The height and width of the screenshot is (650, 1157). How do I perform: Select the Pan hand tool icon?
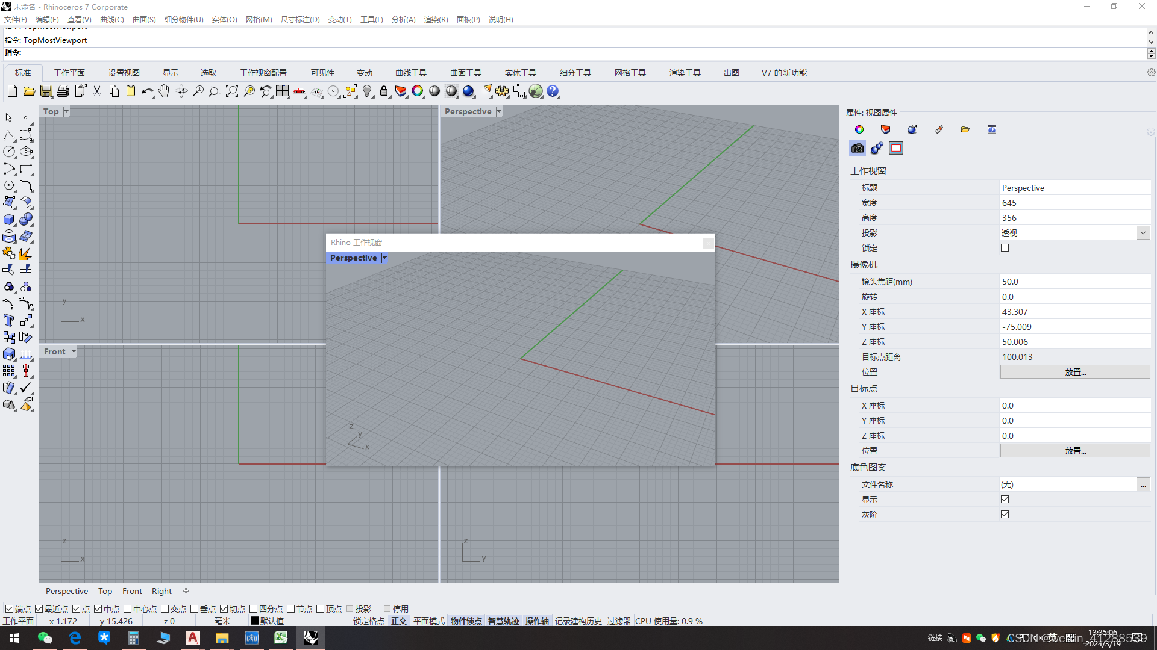(164, 91)
